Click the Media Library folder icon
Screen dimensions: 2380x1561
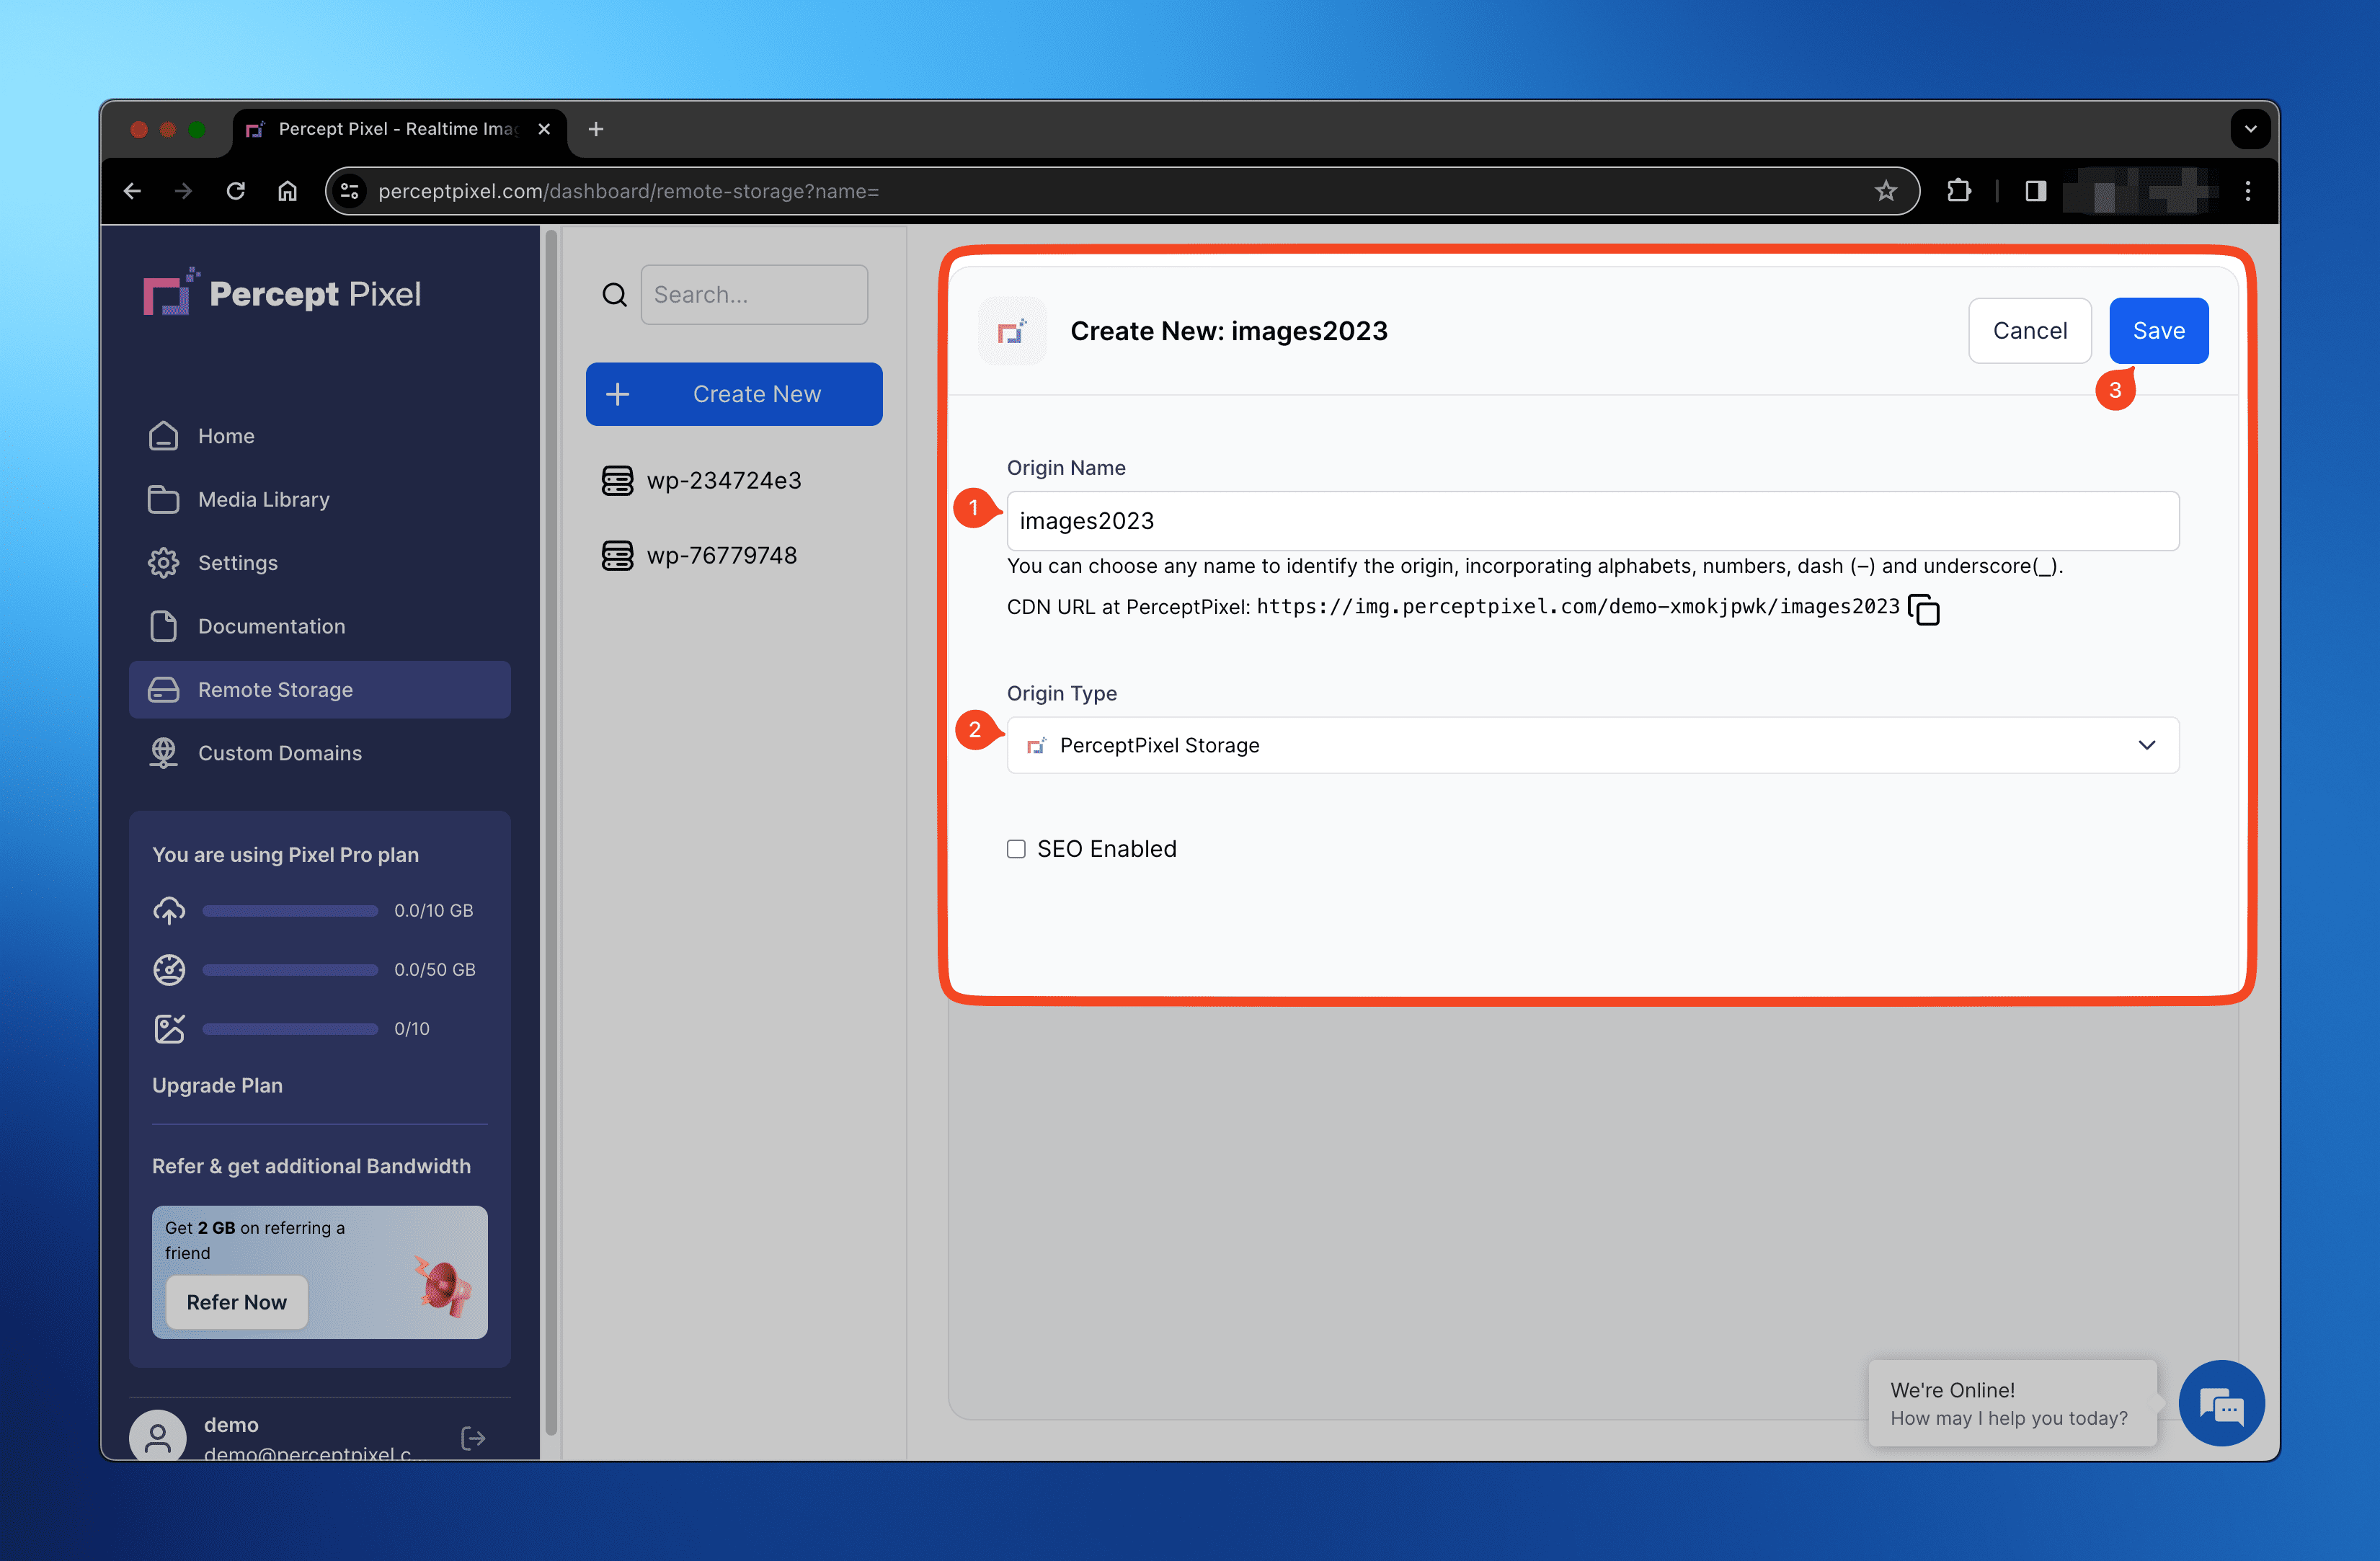163,499
